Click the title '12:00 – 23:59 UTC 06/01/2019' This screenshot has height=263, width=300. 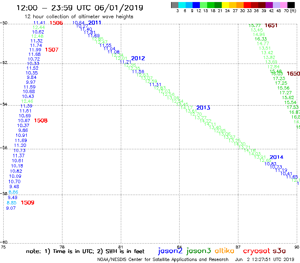pyautogui.click(x=80, y=8)
